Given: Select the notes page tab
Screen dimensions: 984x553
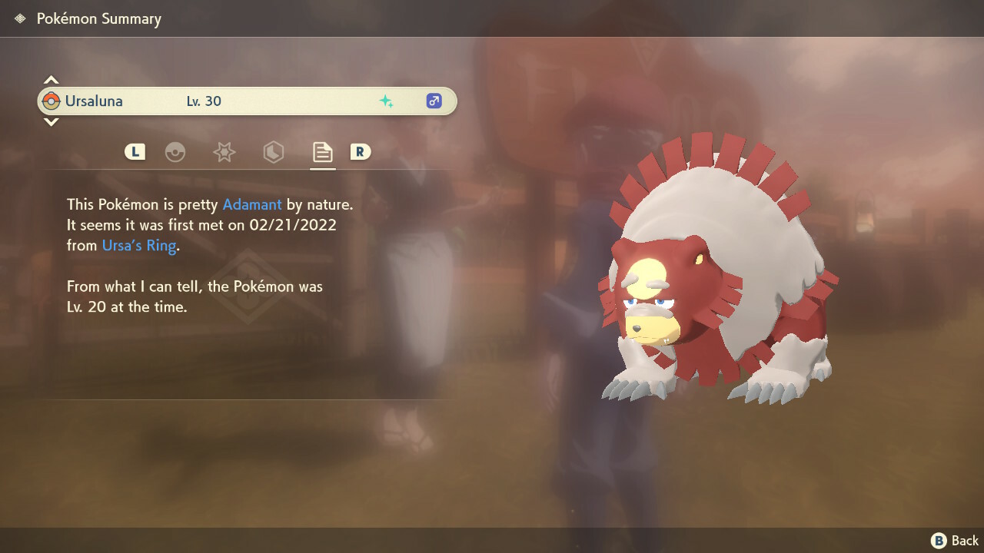Looking at the screenshot, I should click(x=322, y=152).
